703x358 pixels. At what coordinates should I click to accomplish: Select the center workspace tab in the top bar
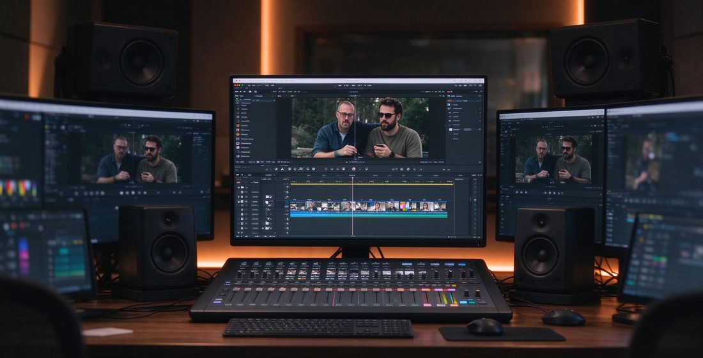click(x=353, y=85)
